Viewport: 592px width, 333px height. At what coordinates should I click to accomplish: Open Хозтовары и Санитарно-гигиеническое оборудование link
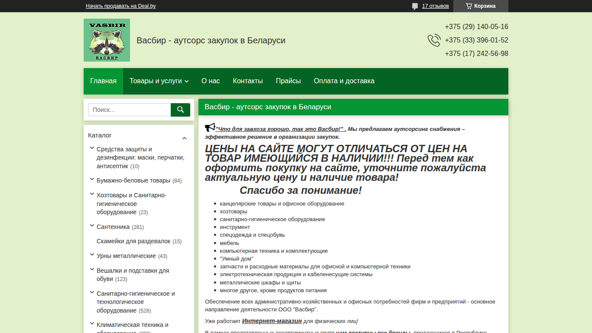point(132,204)
